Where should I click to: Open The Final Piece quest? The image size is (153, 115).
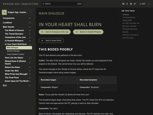[12, 78]
